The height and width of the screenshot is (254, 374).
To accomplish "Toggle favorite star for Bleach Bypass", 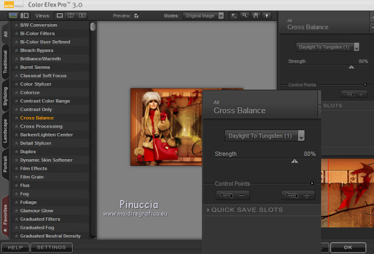I will tap(16, 50).
